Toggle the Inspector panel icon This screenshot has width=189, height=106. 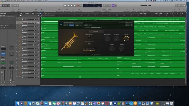pyautogui.click(x=4, y=6)
